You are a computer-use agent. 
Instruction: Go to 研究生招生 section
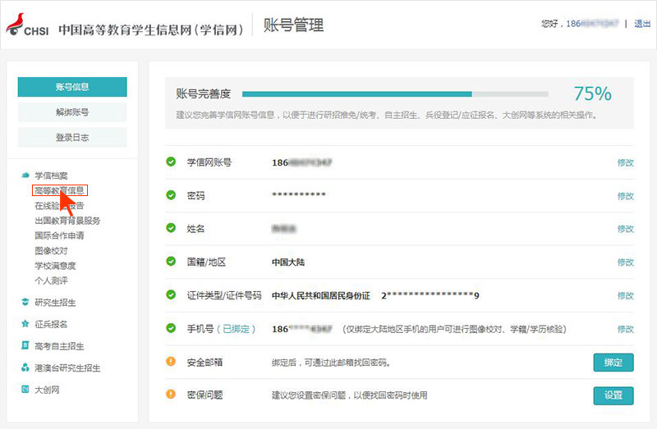pyautogui.click(x=55, y=303)
